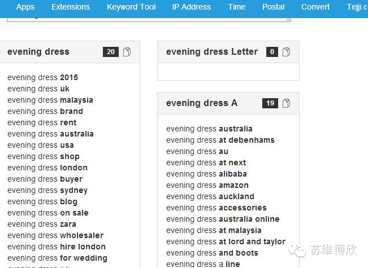Select keyword evening dress uk
This screenshot has width=368, height=268.
tap(38, 89)
